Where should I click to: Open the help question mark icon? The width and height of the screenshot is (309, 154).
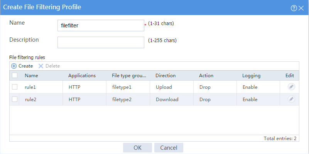coord(294,8)
